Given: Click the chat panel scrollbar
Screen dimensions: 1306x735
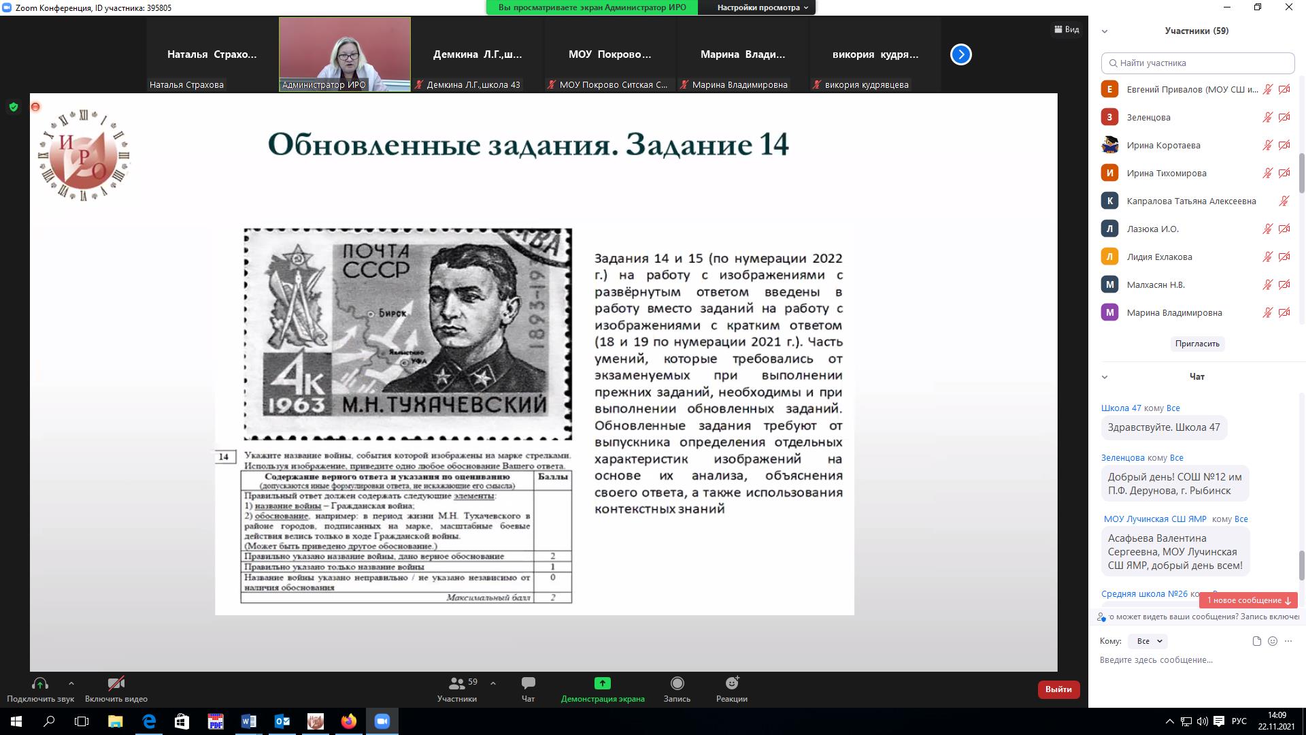Looking at the screenshot, I should click(x=1302, y=566).
